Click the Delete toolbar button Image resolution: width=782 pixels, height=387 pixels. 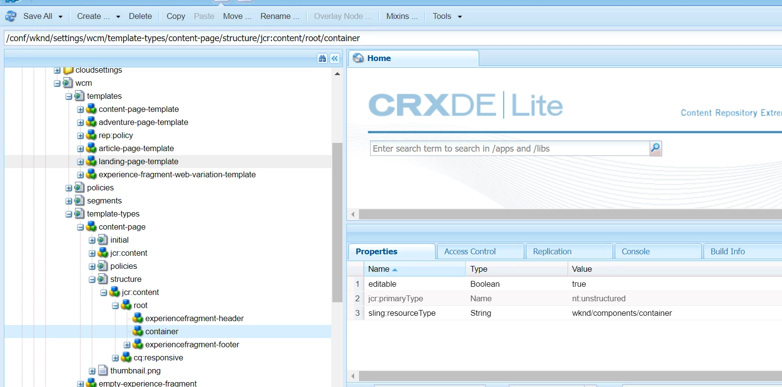point(140,16)
